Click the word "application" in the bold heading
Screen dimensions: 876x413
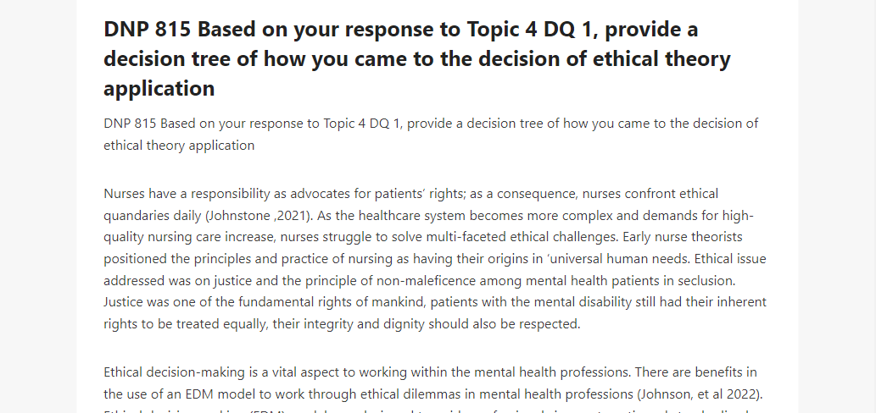point(159,88)
